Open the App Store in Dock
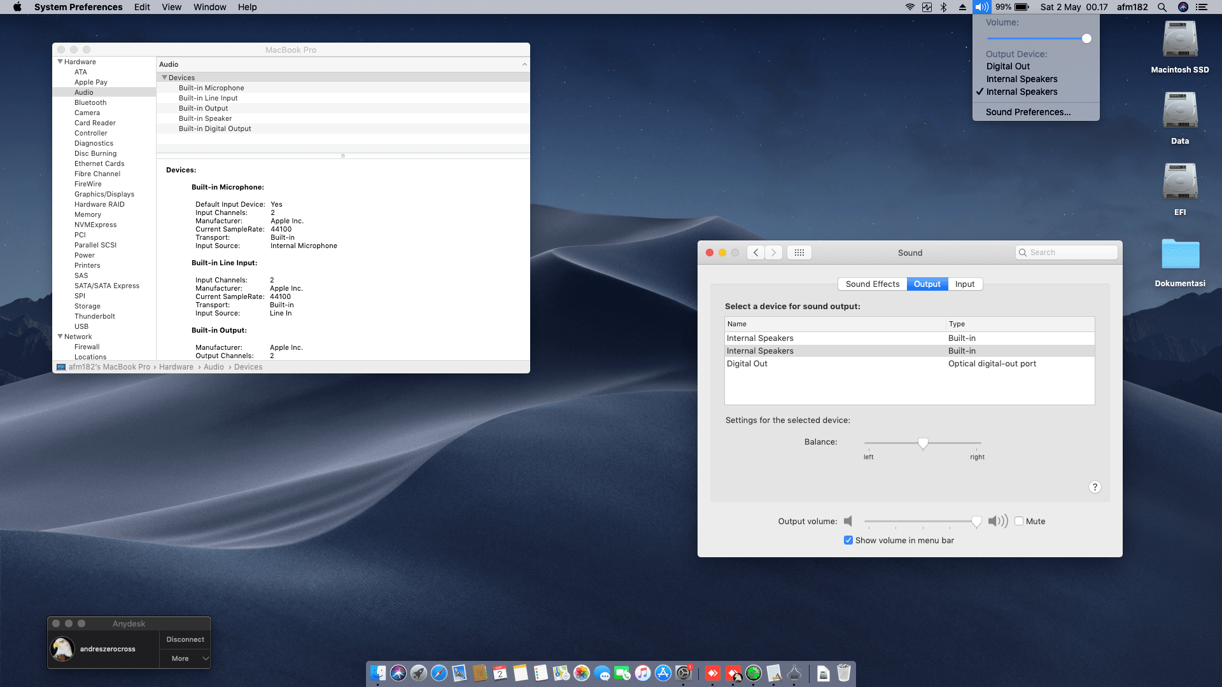 click(x=663, y=673)
